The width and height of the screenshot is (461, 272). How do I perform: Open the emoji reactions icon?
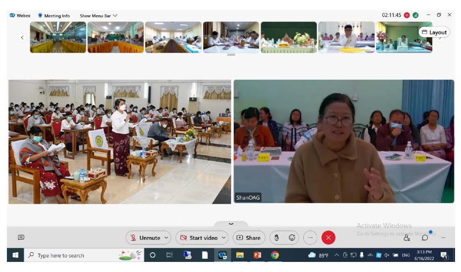click(x=292, y=238)
